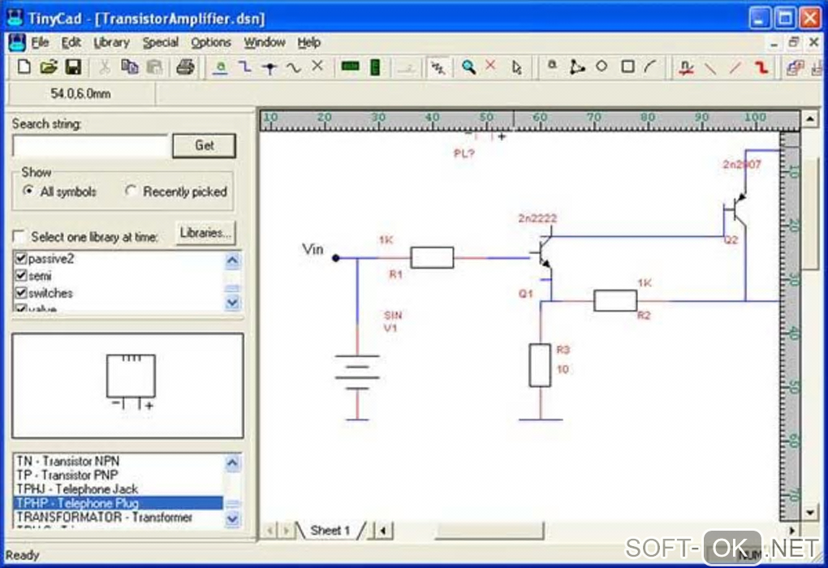The height and width of the screenshot is (568, 828).
Task: Open the Help menu
Action: pyautogui.click(x=309, y=42)
